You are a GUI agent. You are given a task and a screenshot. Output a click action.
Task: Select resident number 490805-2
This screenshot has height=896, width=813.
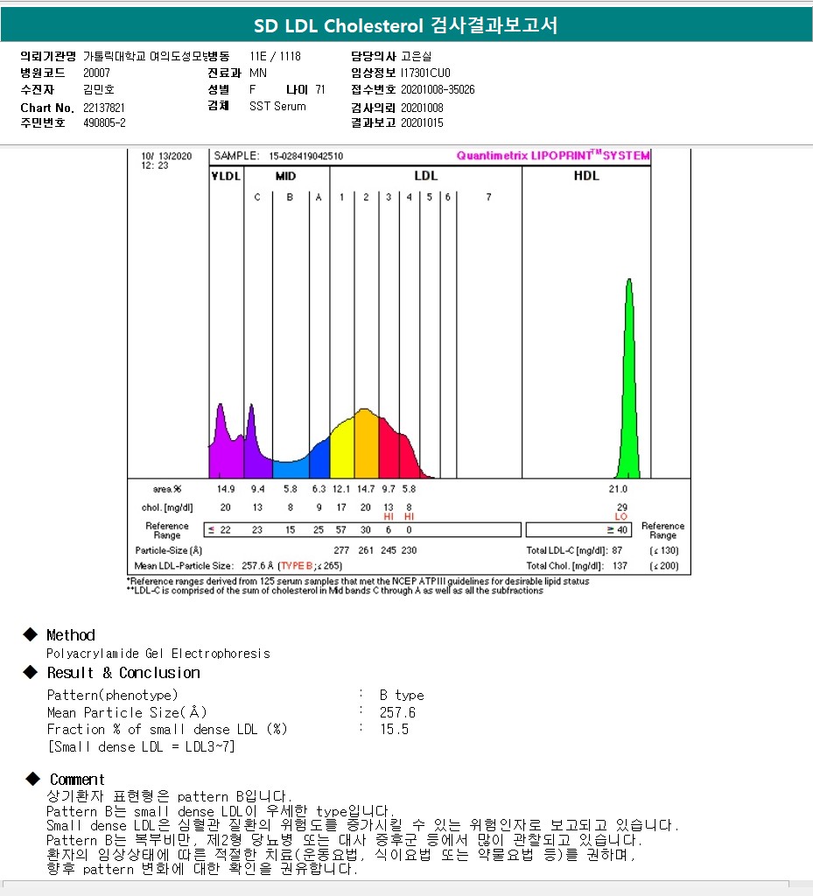104,122
